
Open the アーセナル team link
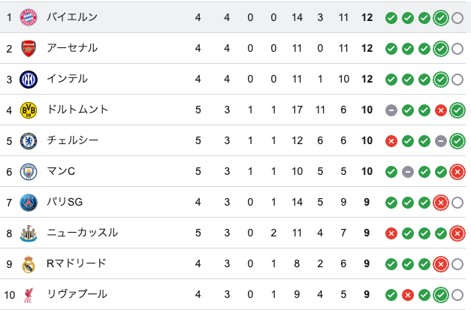pos(71,48)
